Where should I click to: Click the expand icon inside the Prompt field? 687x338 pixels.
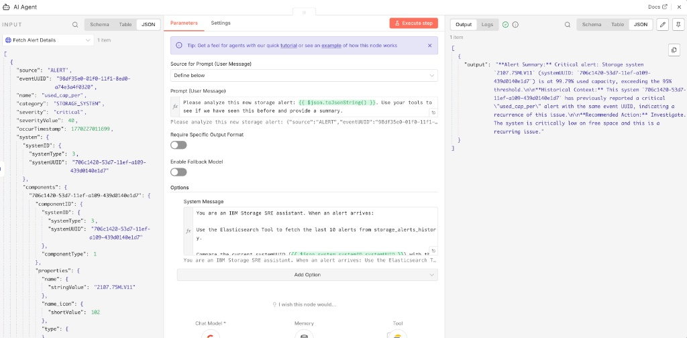point(433,113)
